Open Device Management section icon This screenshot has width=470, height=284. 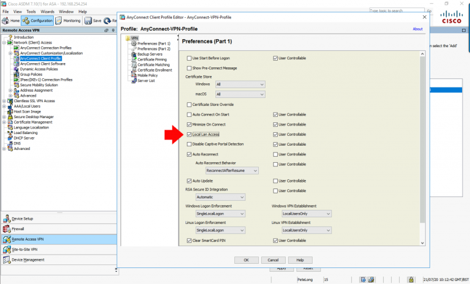[x=7, y=260]
